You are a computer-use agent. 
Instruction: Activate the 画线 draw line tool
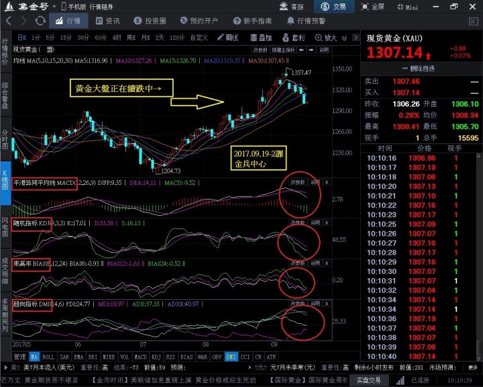pyautogui.click(x=227, y=38)
